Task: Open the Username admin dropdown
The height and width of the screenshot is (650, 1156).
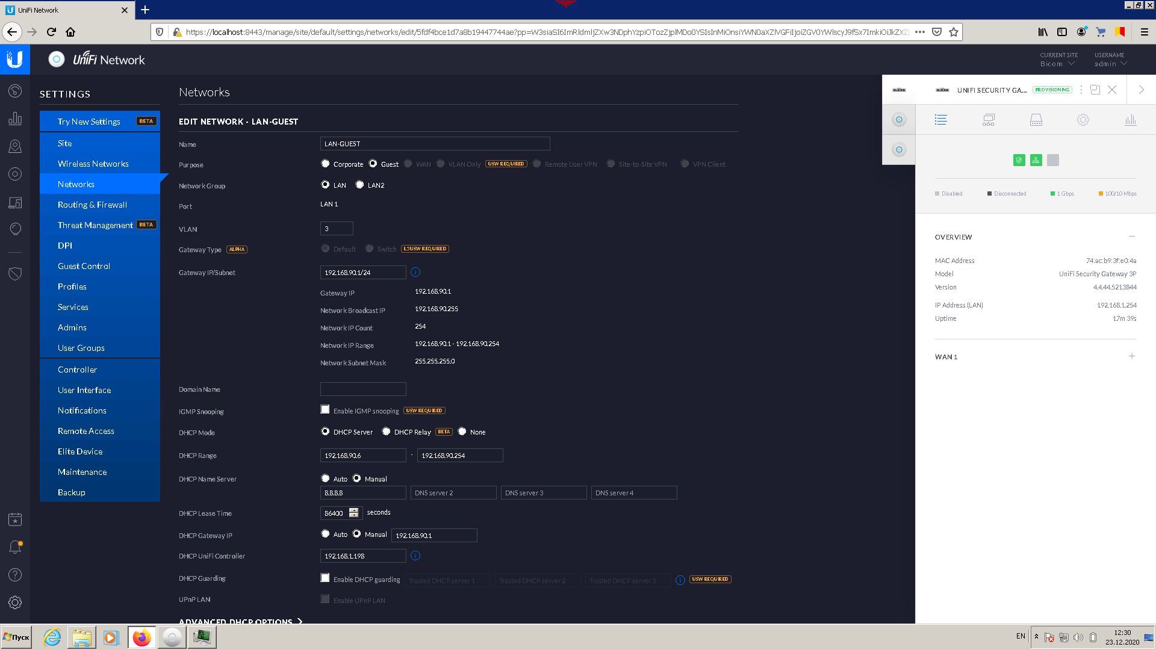Action: coord(1110,64)
